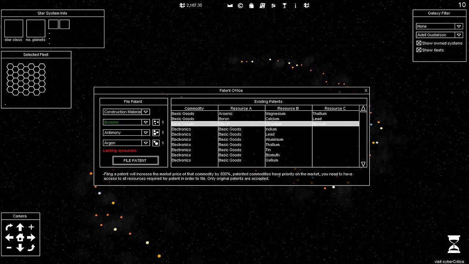Screen dimensions: 469x264
Task: Toggle the Show owned systems checkbox
Action: (x=419, y=43)
